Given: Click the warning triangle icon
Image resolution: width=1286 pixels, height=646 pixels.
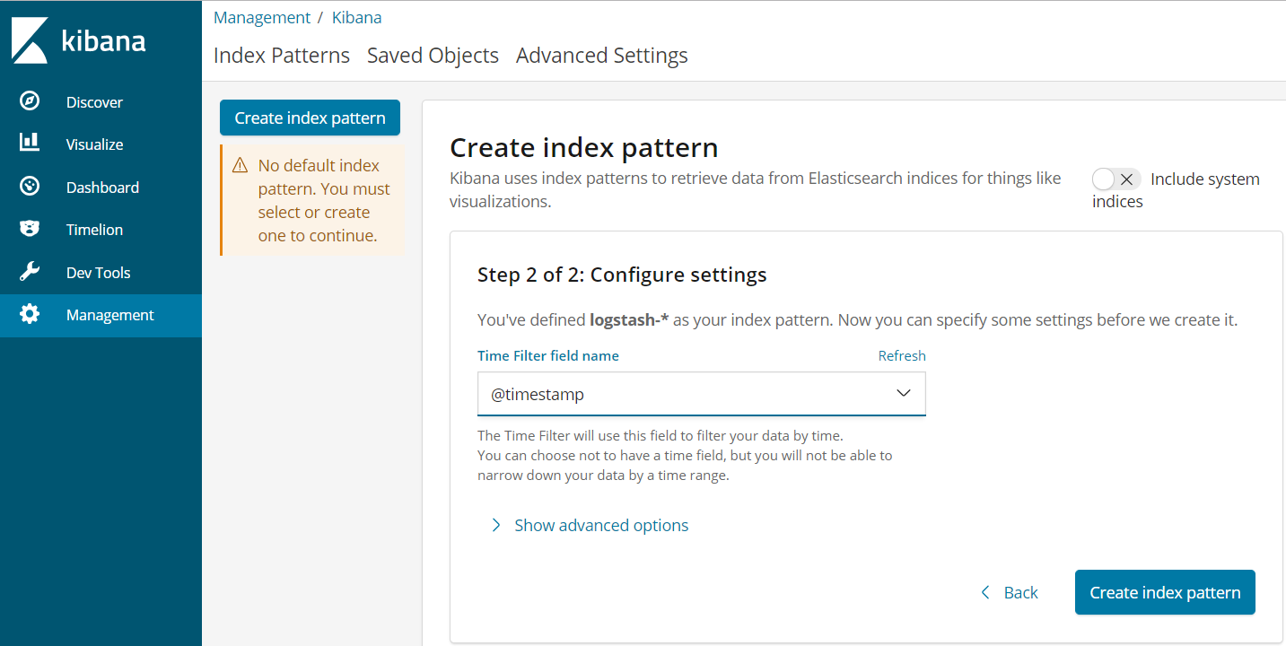Looking at the screenshot, I should (x=240, y=166).
